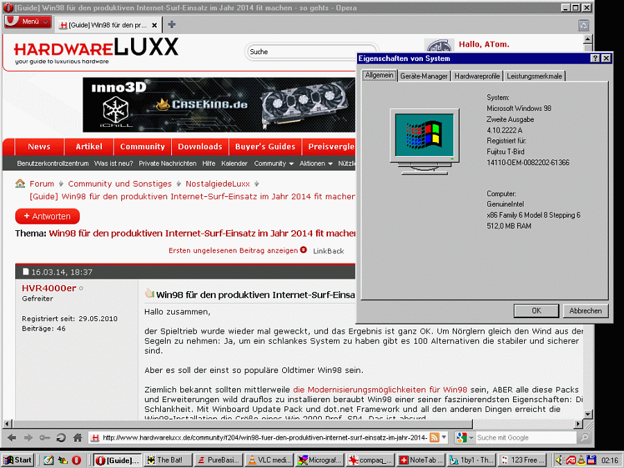The image size is (624, 468).
Task: Close the [Guide] Win98 tab
Action: click(155, 25)
